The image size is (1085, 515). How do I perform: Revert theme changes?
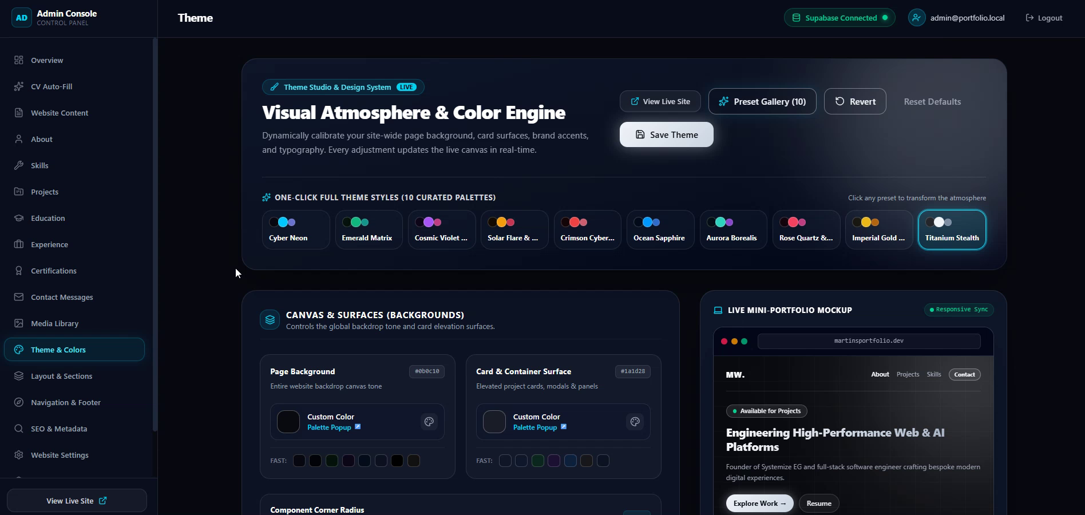pyautogui.click(x=855, y=101)
